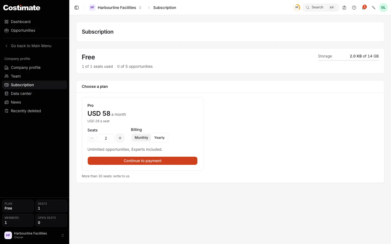Image resolution: width=391 pixels, height=244 pixels.
Task: Click the Plan Free status card
Action: [x=18, y=206]
